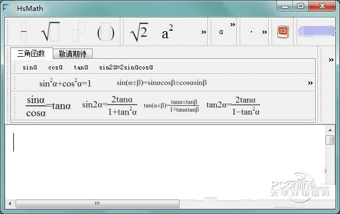Insert the square root of 2 sample
The width and height of the screenshot is (340, 214).
[x=139, y=32]
